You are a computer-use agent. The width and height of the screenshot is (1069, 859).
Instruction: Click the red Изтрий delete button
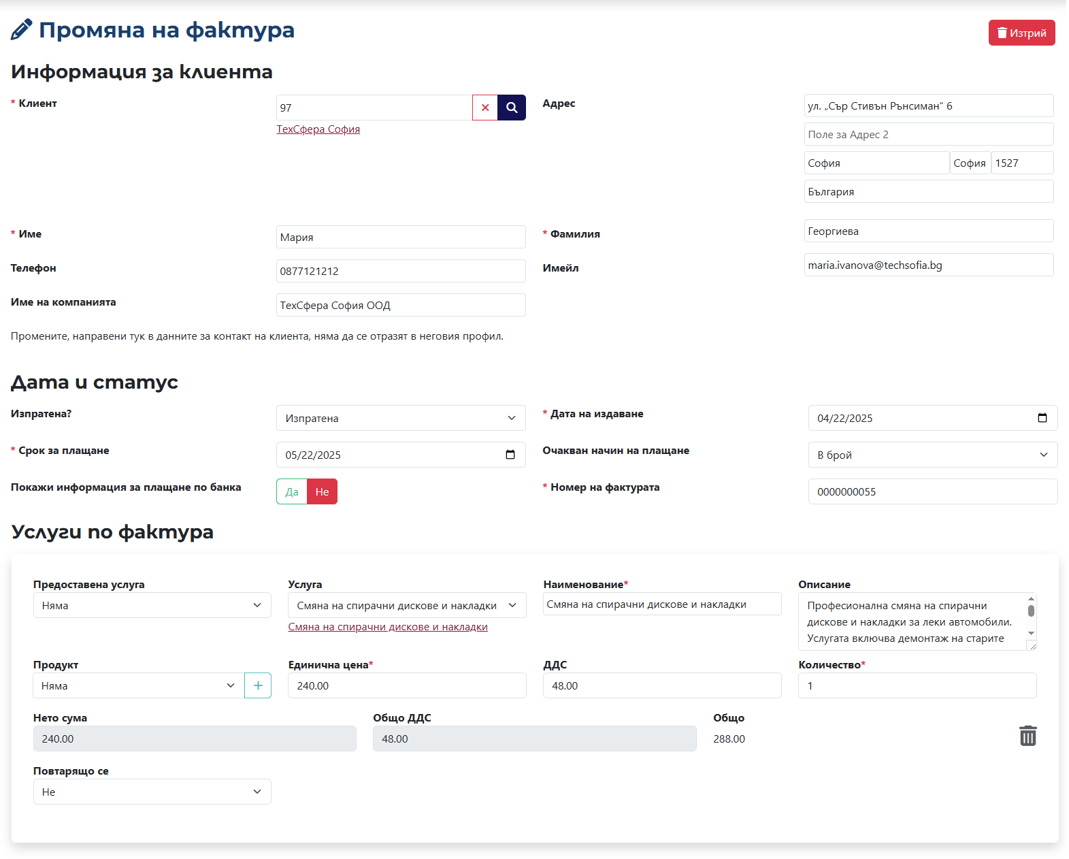(x=1021, y=33)
